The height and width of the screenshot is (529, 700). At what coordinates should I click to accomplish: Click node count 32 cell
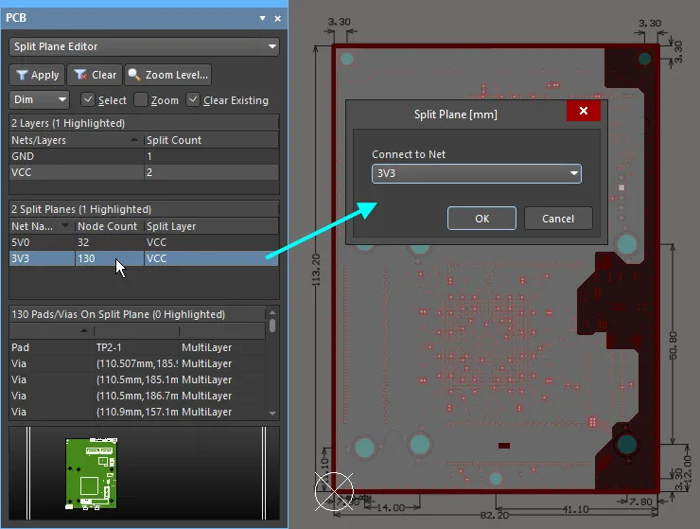click(110, 242)
